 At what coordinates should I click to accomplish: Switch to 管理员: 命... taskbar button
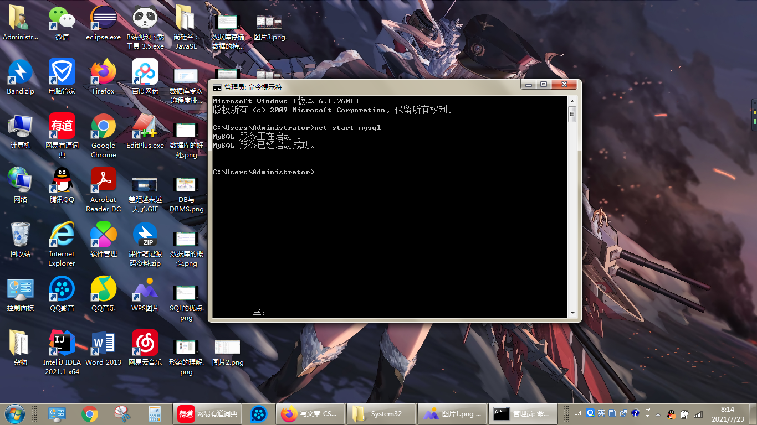(524, 414)
